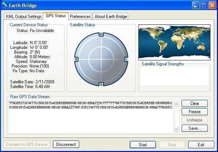Click the Satellite Signal Strengths panel
218x152 pixels.
[174, 78]
